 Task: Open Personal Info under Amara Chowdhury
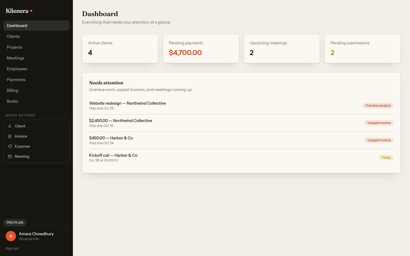point(29,239)
